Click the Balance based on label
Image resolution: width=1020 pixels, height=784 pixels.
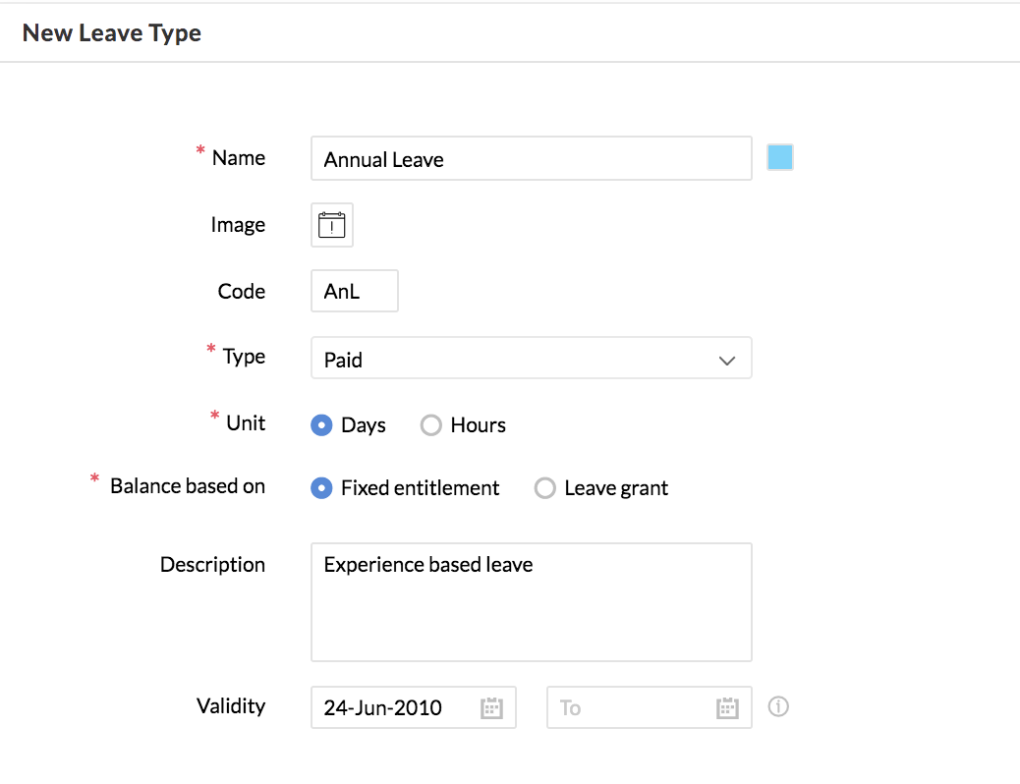click(x=187, y=486)
